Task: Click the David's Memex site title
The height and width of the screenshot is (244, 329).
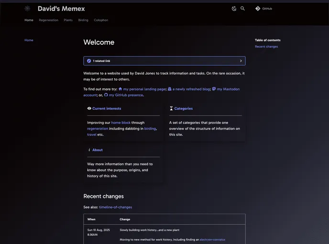Action: coord(61,9)
